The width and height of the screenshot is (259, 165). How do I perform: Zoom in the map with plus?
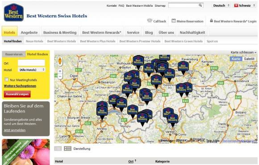pyautogui.click(x=60, y=71)
